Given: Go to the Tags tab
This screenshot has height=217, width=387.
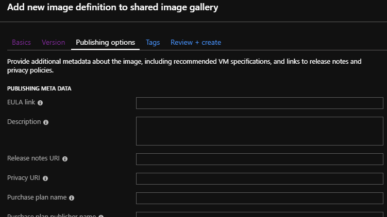Looking at the screenshot, I should pos(153,42).
